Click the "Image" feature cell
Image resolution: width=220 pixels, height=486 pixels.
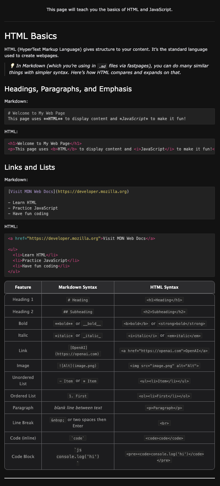coord(23,365)
